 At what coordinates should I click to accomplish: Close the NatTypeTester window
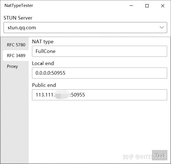pos(163,6)
